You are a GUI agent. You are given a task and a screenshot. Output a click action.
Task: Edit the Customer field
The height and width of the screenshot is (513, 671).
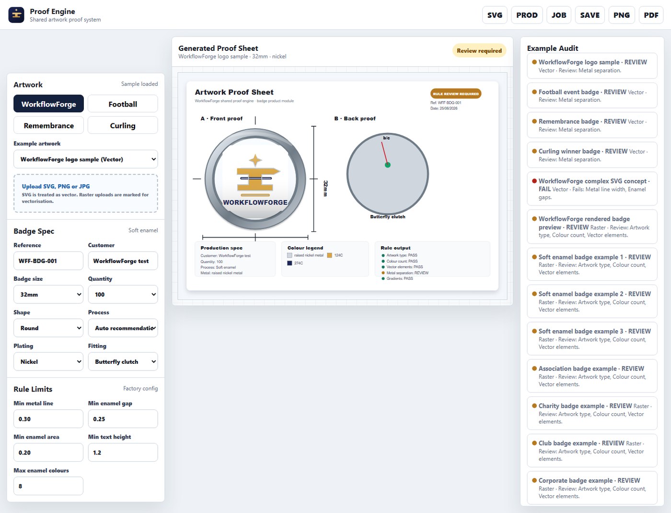click(123, 261)
